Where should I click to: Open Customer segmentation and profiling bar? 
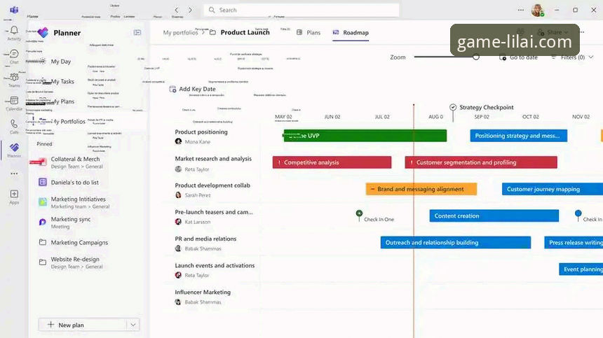481,162
